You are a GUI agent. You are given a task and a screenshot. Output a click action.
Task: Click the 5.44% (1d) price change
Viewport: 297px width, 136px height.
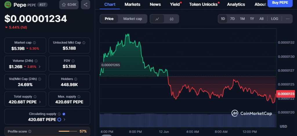[x=16, y=28]
